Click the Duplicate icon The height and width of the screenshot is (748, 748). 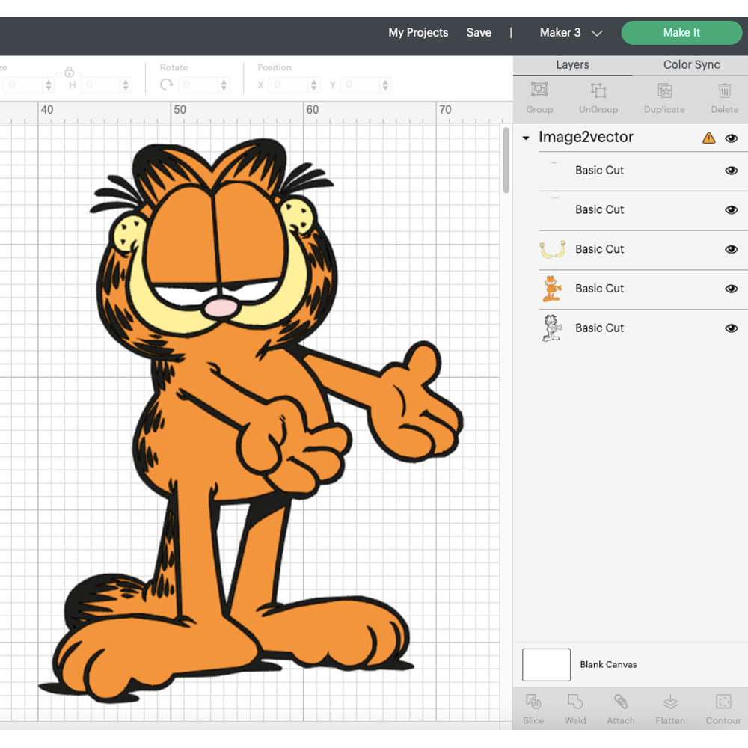pos(664,96)
